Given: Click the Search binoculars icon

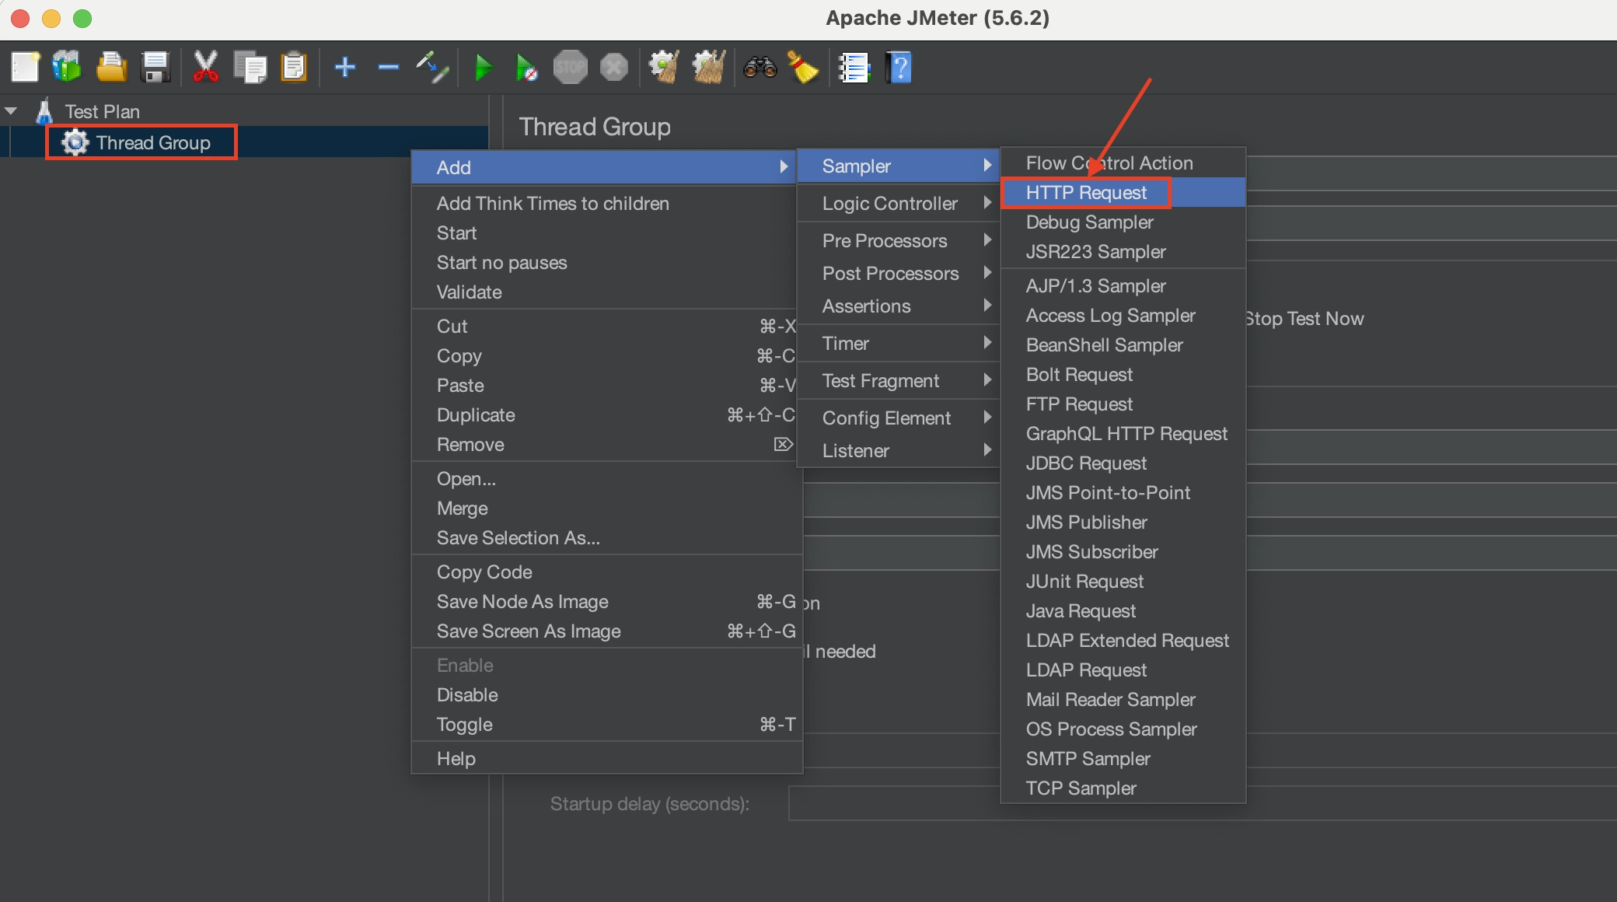Looking at the screenshot, I should tap(760, 68).
